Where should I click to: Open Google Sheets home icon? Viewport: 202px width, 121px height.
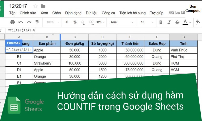[2, 9]
